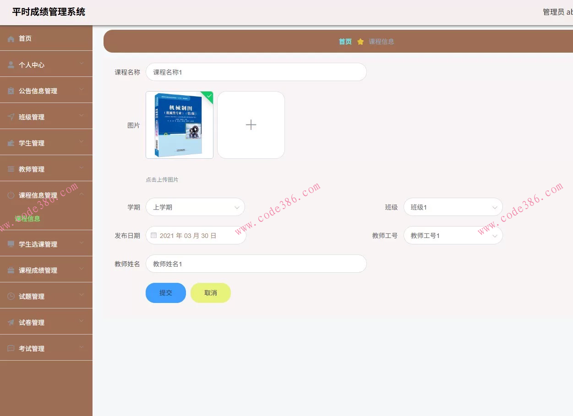Click the plus icon to upload another image
The width and height of the screenshot is (573, 416).
coord(251,124)
